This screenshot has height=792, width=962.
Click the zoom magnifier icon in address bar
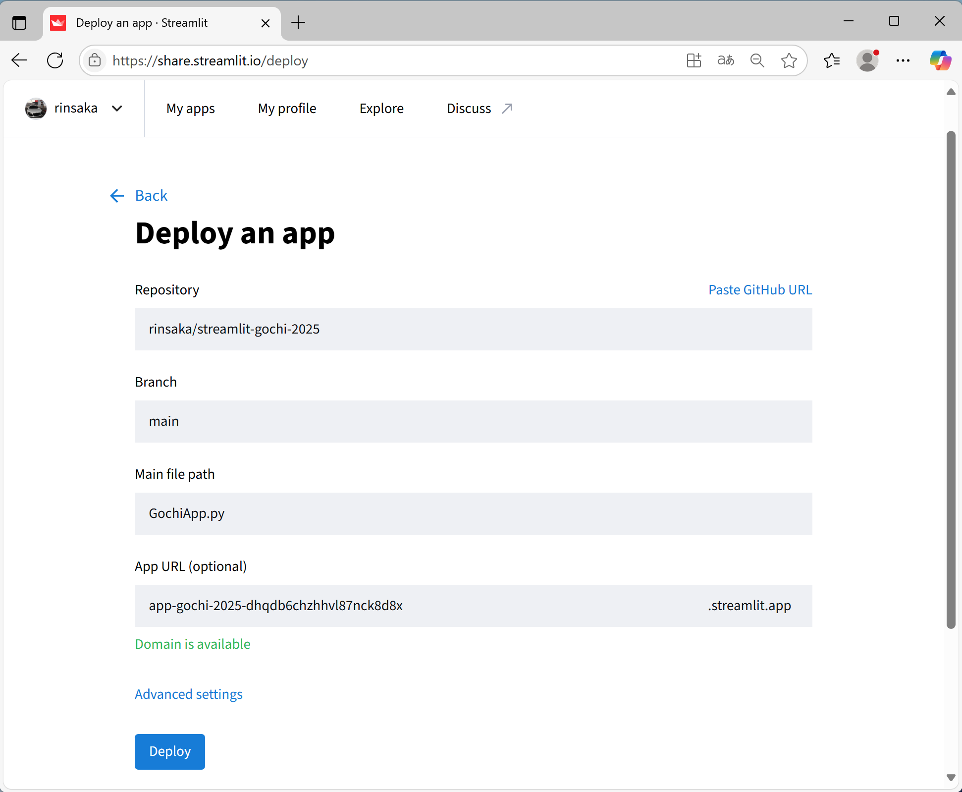point(757,60)
